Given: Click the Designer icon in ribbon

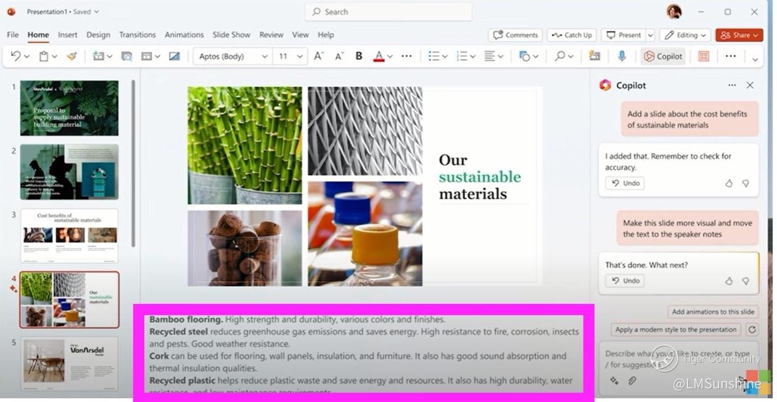Looking at the screenshot, I should [704, 56].
